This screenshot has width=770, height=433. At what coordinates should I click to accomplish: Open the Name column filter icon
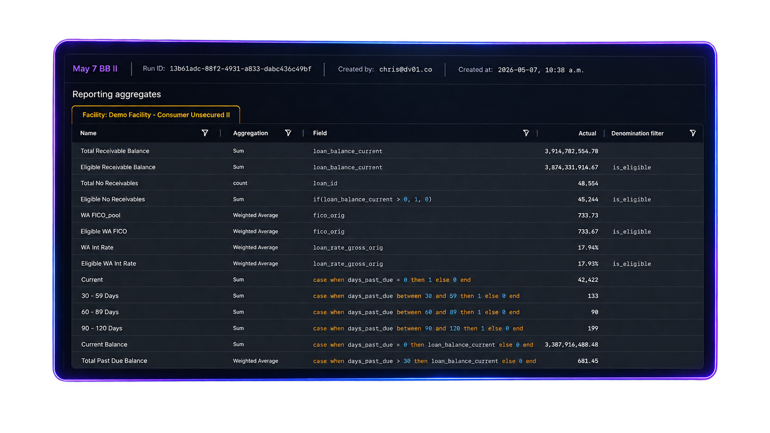(205, 133)
